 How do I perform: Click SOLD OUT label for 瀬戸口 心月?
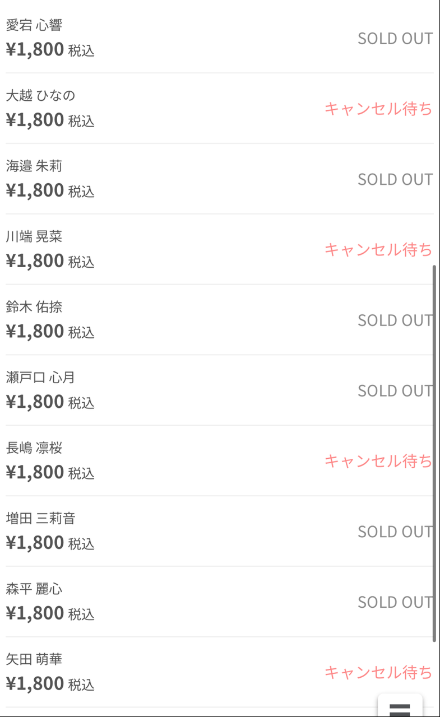(395, 390)
